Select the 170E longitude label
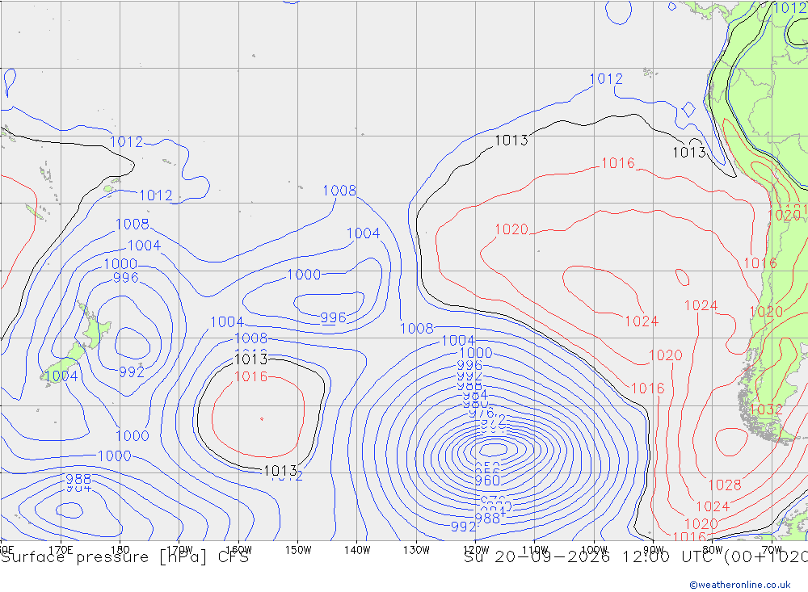The image size is (808, 592). [x=61, y=550]
